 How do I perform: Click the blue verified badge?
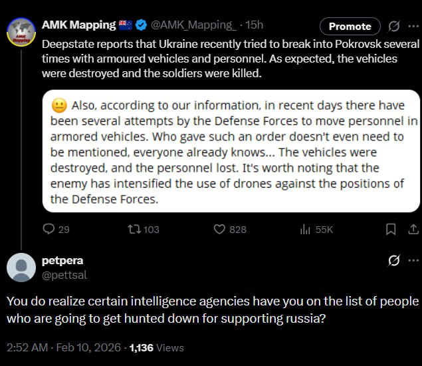(x=141, y=26)
